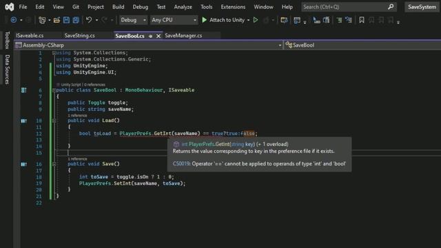Open the Debug configuration dropdown

click(x=133, y=20)
